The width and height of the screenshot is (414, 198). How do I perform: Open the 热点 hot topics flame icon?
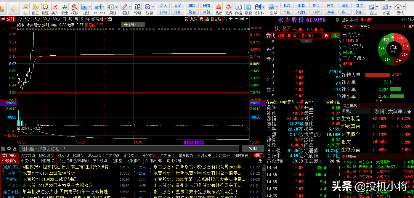219,7
